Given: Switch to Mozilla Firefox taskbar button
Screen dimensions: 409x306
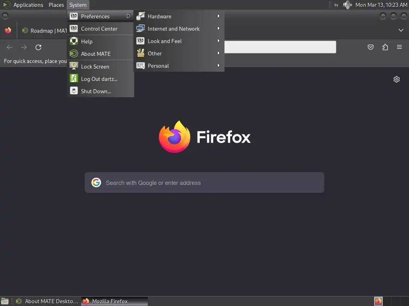Looking at the screenshot, I should pyautogui.click(x=114, y=301).
